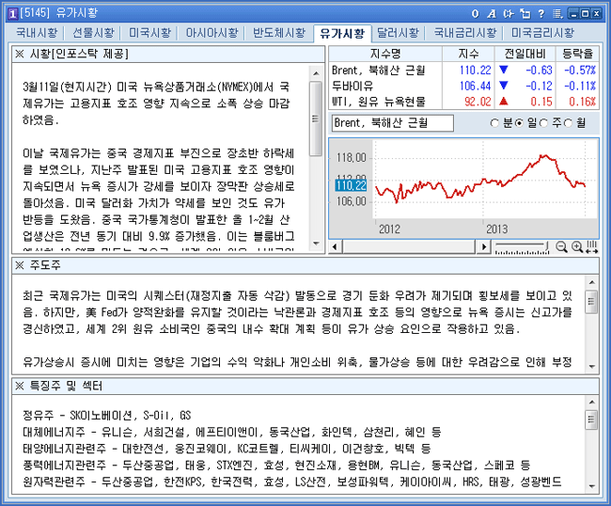Viewport: 611px width, 506px height.
Task: Select the 주 (weekly) chart period radio
Action: (x=545, y=123)
